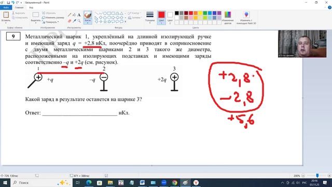The width and height of the screenshot is (332, 187).
Task: Click the Copy (Копировать) button
Action: click(20, 18)
